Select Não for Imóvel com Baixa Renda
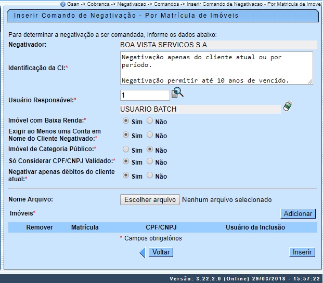 click(x=150, y=121)
